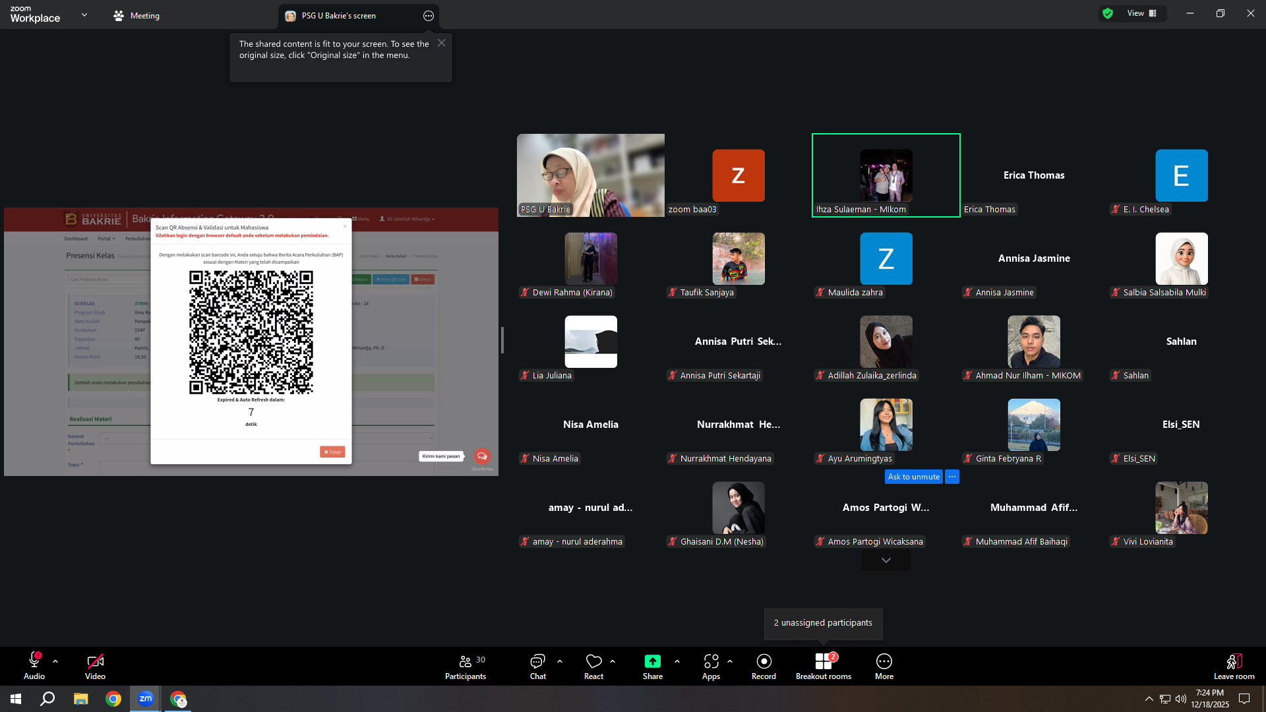Open the More options menu

[x=884, y=666]
